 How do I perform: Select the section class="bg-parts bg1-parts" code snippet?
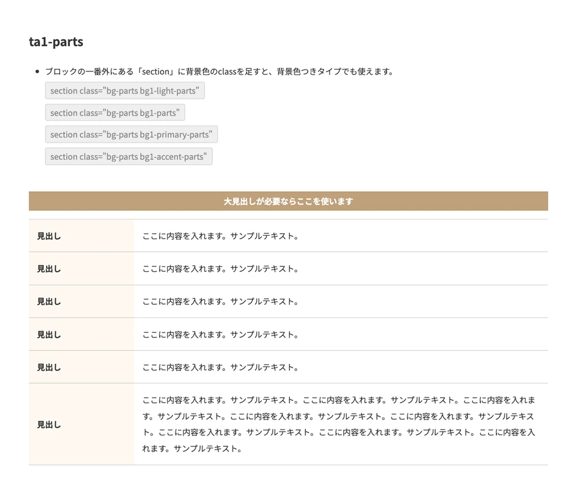click(x=115, y=112)
